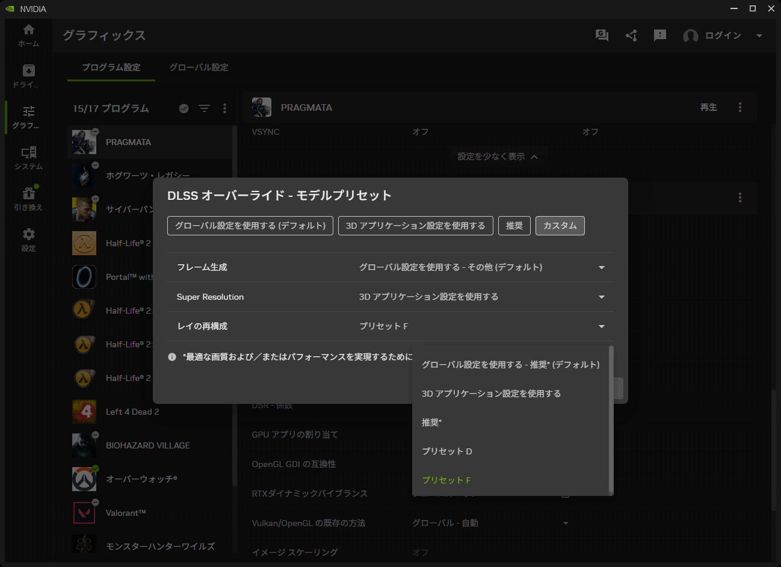Click the RTXダイナミックバイブランス setting label

click(x=309, y=494)
